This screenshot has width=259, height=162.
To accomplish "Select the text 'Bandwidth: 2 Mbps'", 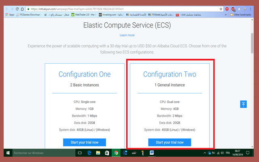I will click(170, 116).
